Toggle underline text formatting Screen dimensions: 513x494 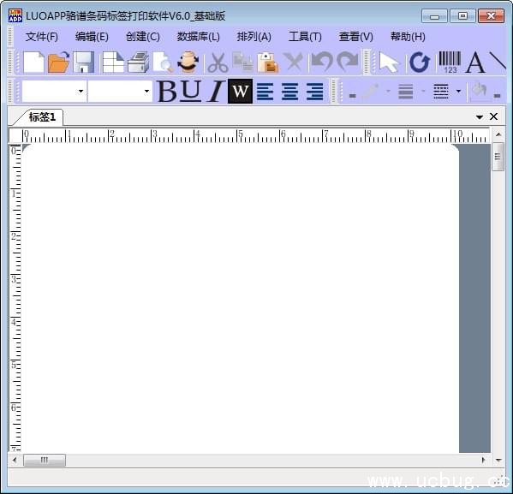pyautogui.click(x=191, y=92)
